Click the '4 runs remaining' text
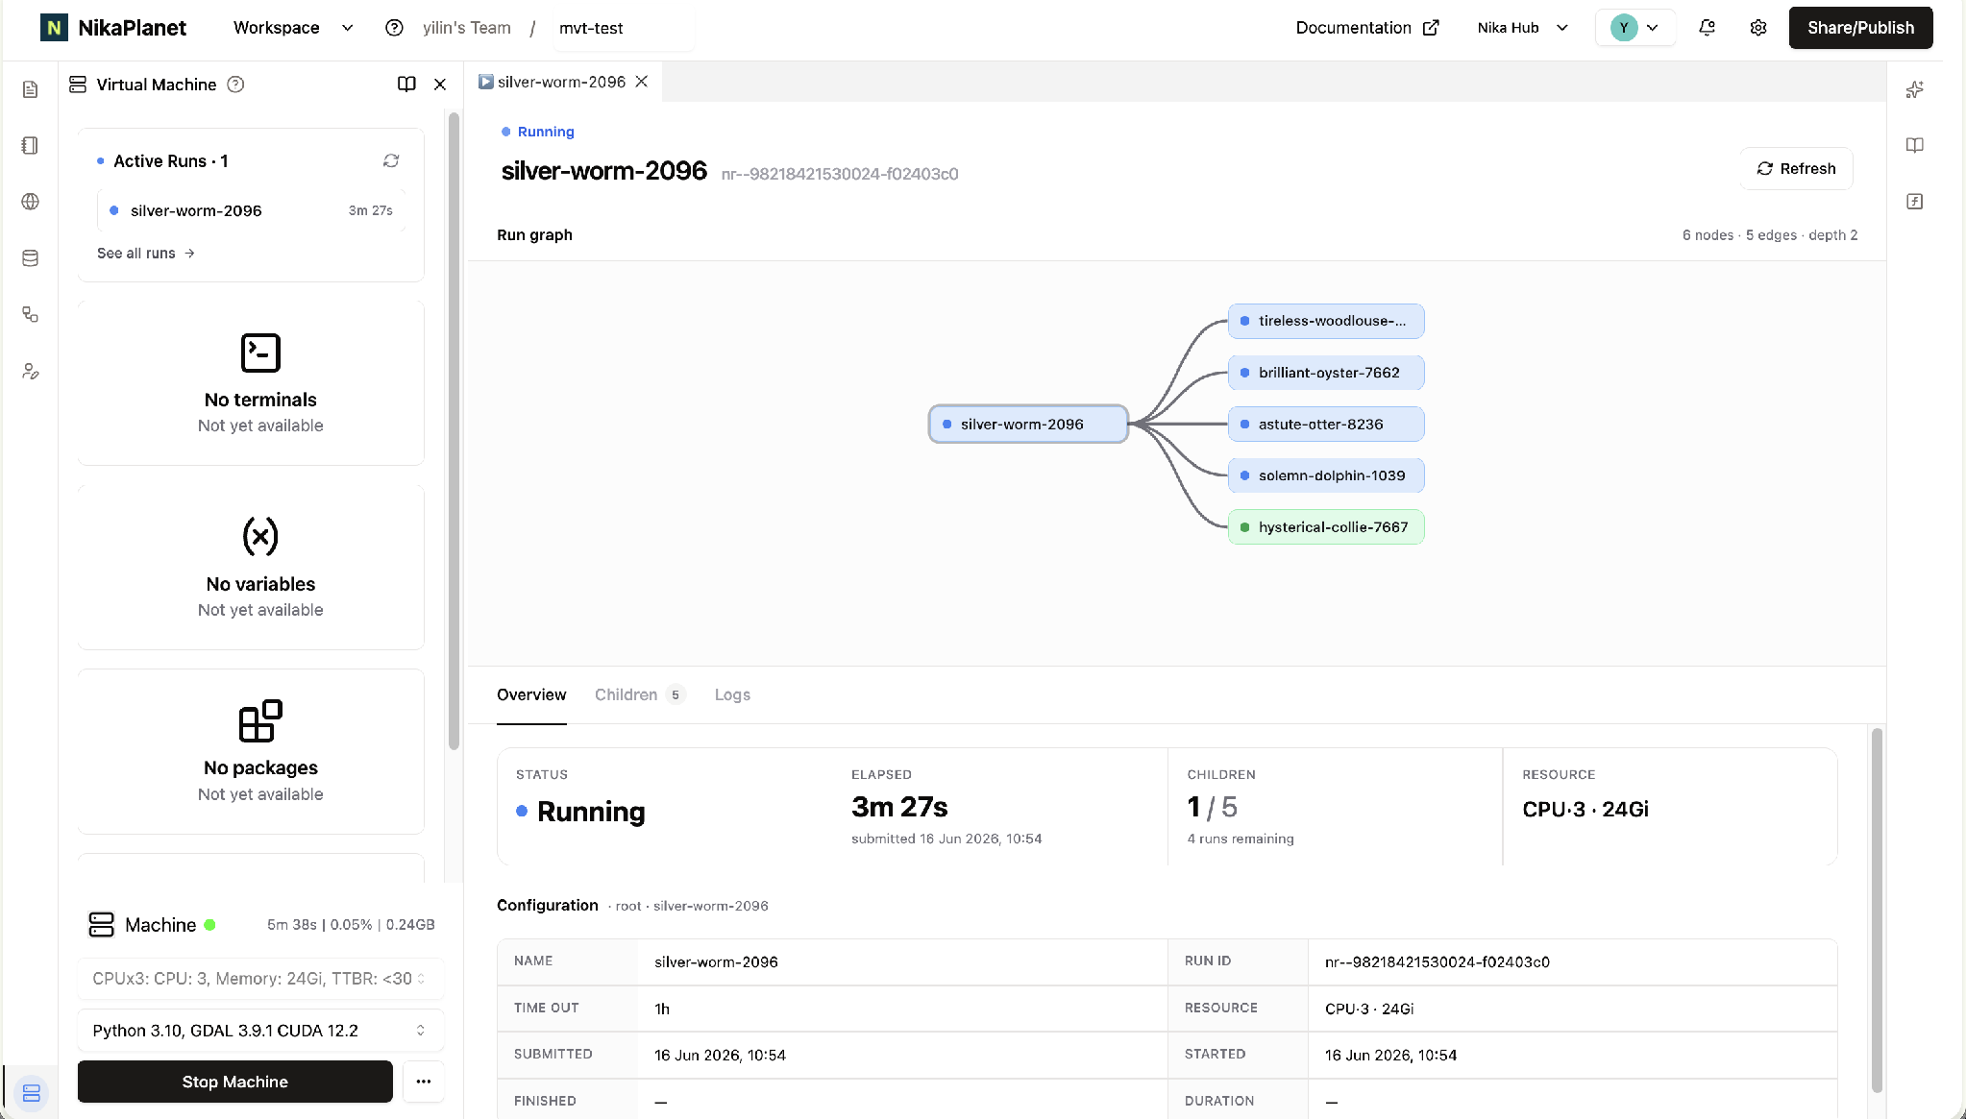1966x1119 pixels. pos(1241,839)
